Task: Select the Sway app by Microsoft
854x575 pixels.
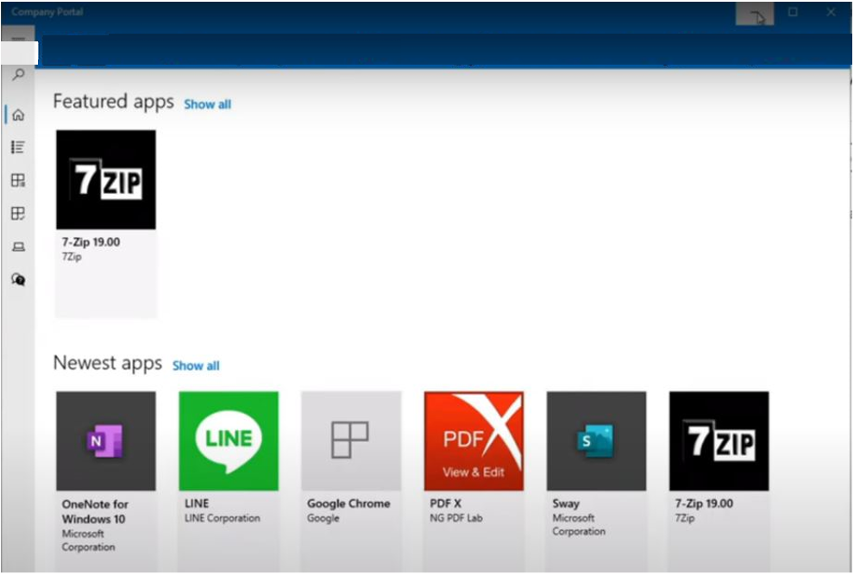Action: [x=596, y=440]
